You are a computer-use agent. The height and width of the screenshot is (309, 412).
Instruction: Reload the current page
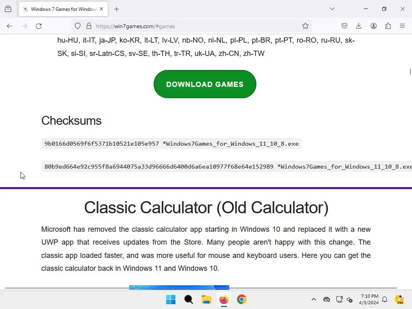tap(39, 26)
